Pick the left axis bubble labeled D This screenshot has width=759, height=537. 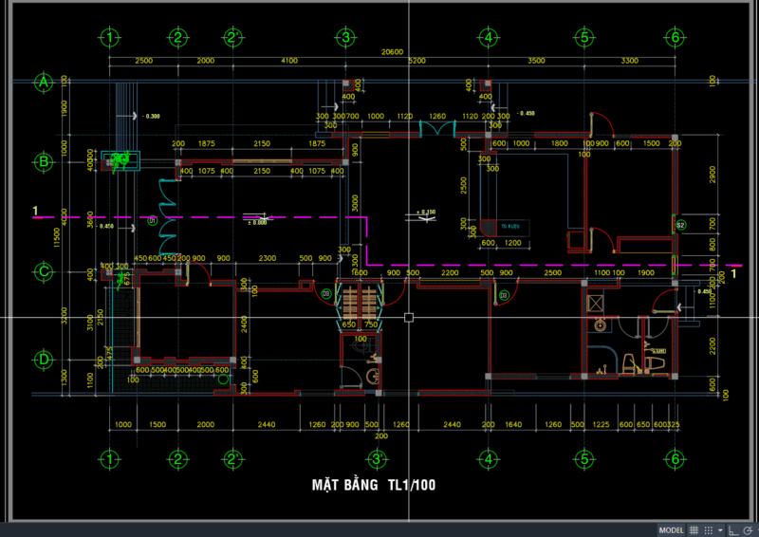pos(43,360)
